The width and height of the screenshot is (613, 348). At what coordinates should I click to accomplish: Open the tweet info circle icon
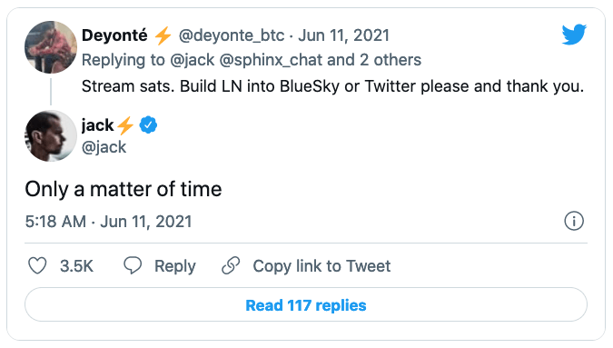coord(574,222)
